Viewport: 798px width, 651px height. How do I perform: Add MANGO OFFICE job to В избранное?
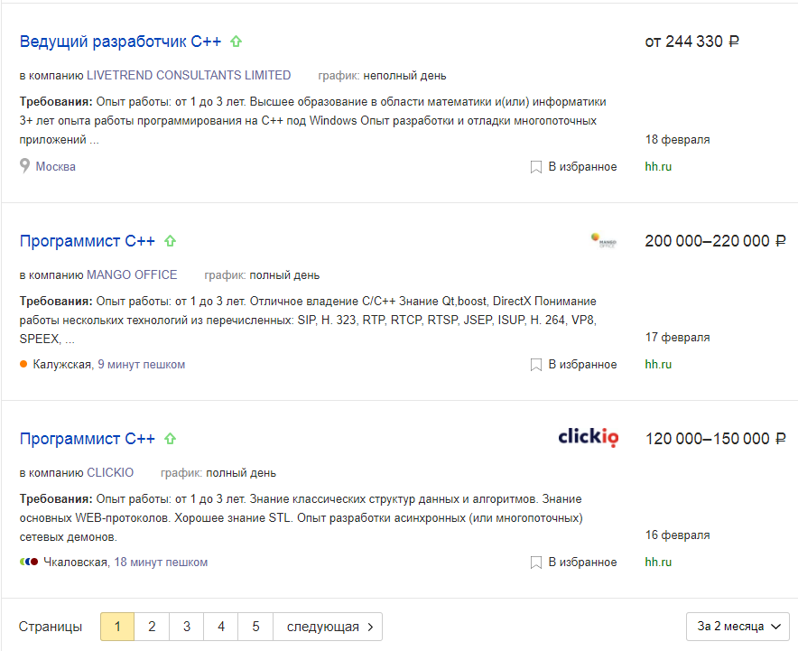[582, 365]
